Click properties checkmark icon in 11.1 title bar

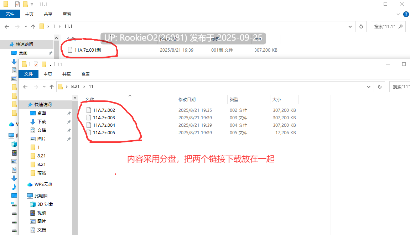click(17, 4)
